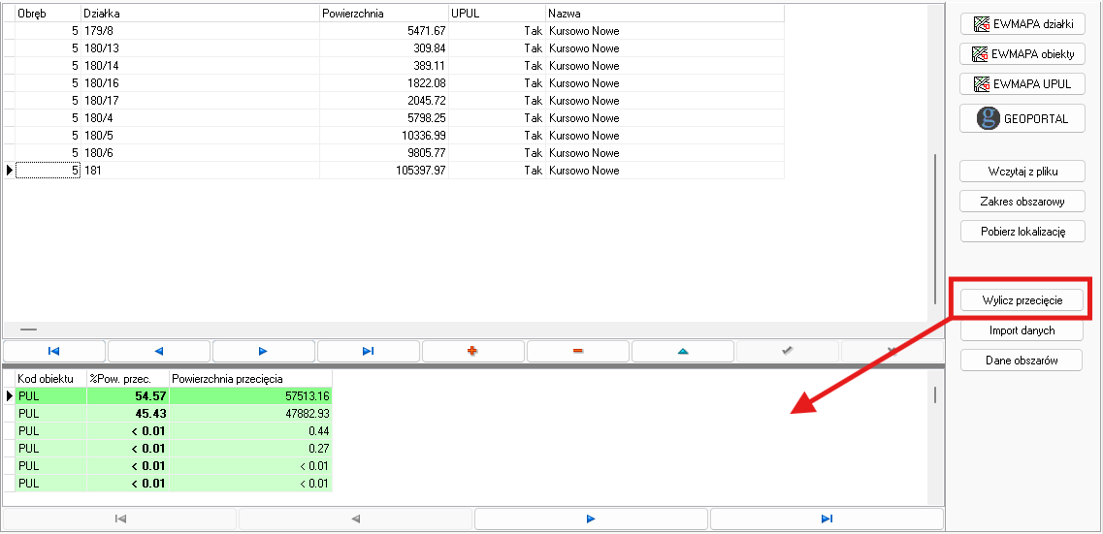Click intersection area 0.44
This screenshot has width=1103, height=534.
250,430
